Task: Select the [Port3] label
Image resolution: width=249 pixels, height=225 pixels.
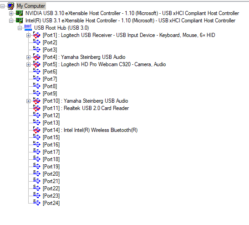Action: click(50, 50)
